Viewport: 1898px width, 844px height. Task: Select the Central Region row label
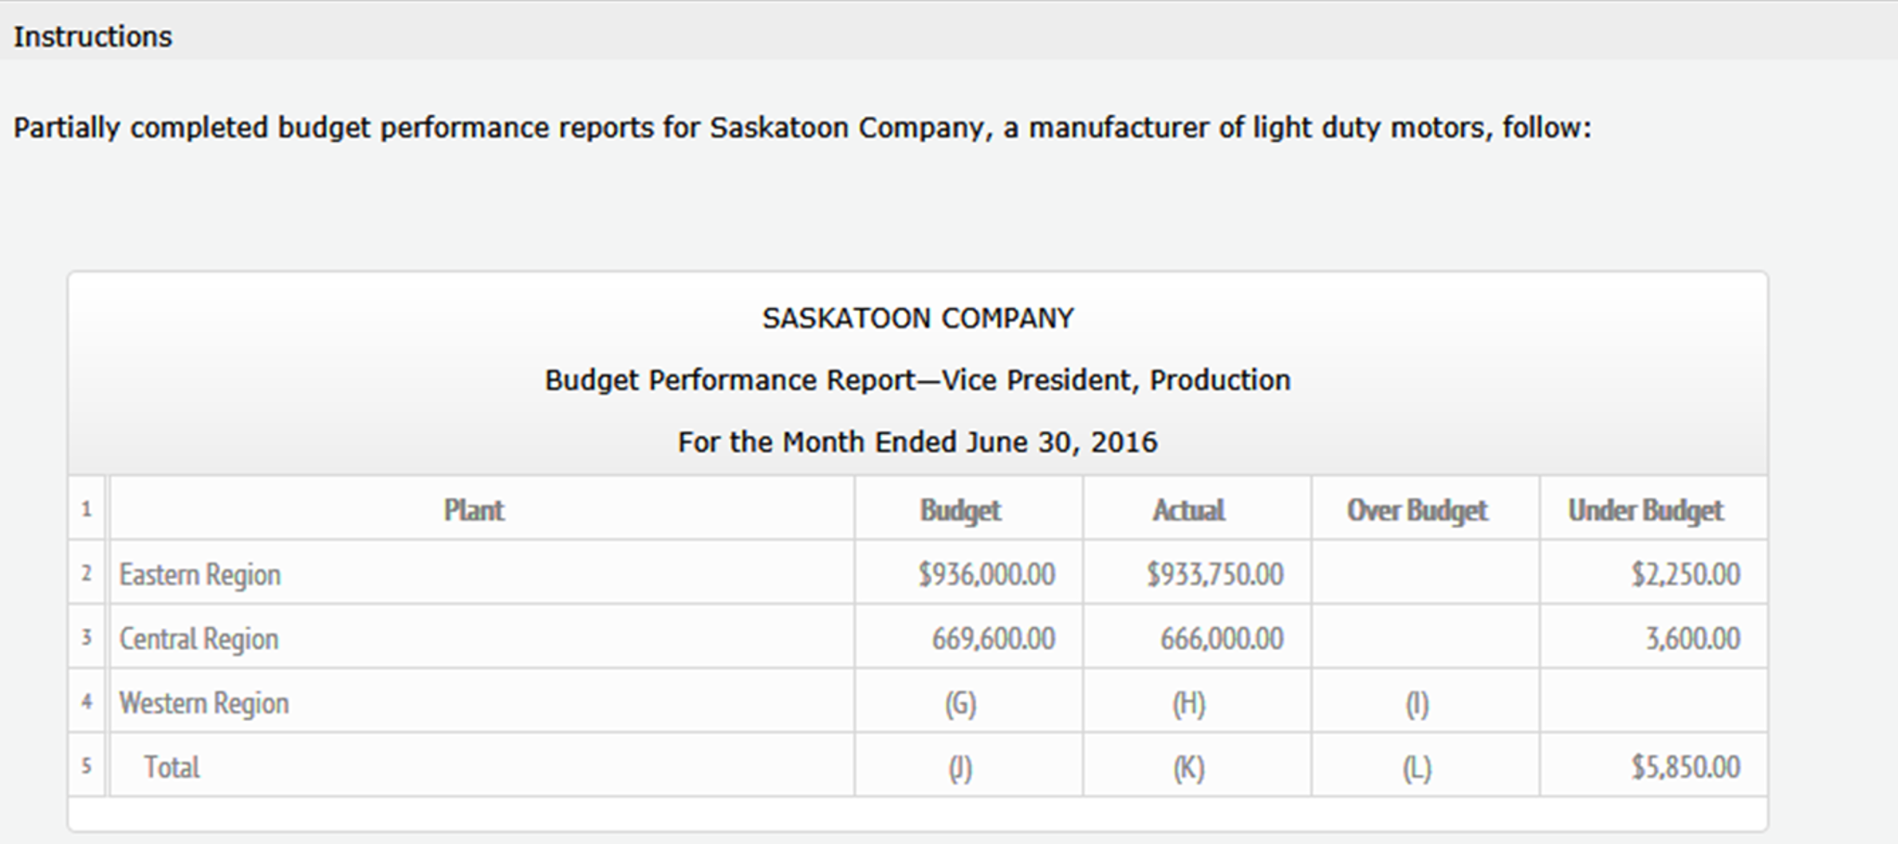coord(199,639)
